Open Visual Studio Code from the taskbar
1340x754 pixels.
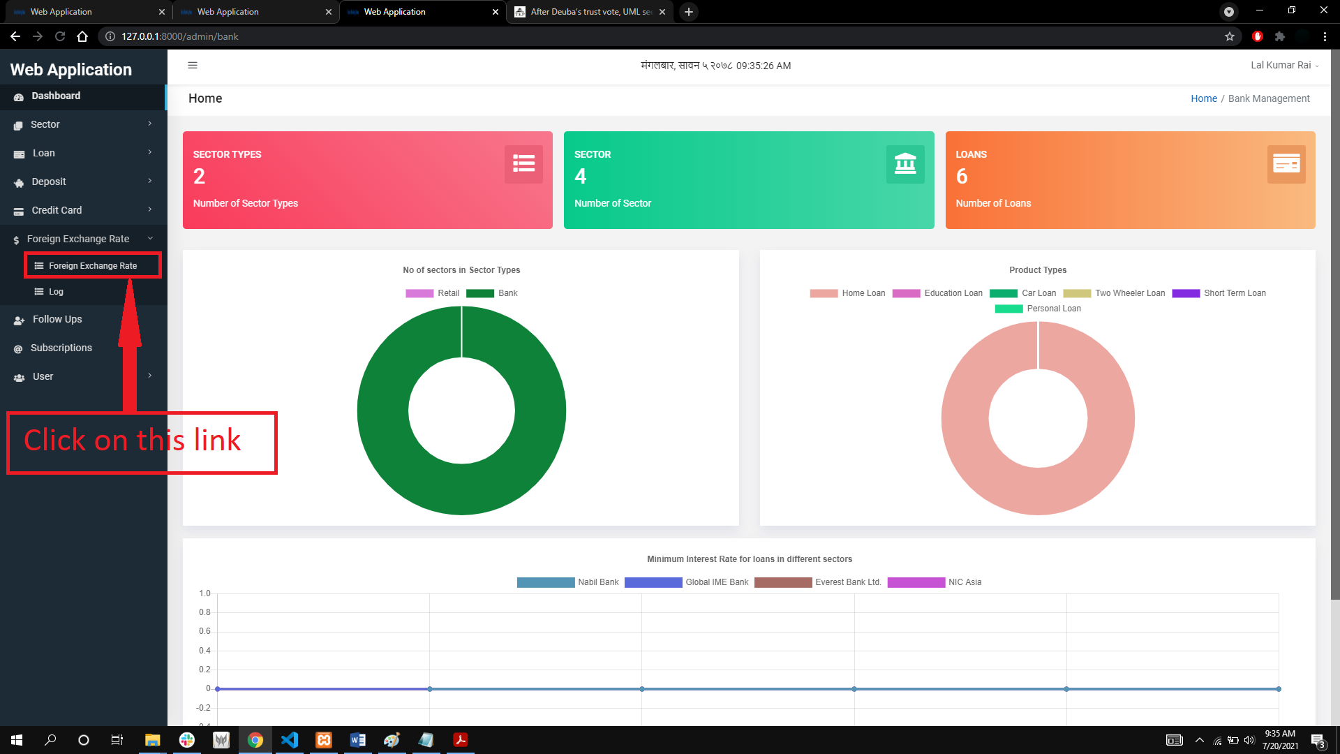[290, 740]
